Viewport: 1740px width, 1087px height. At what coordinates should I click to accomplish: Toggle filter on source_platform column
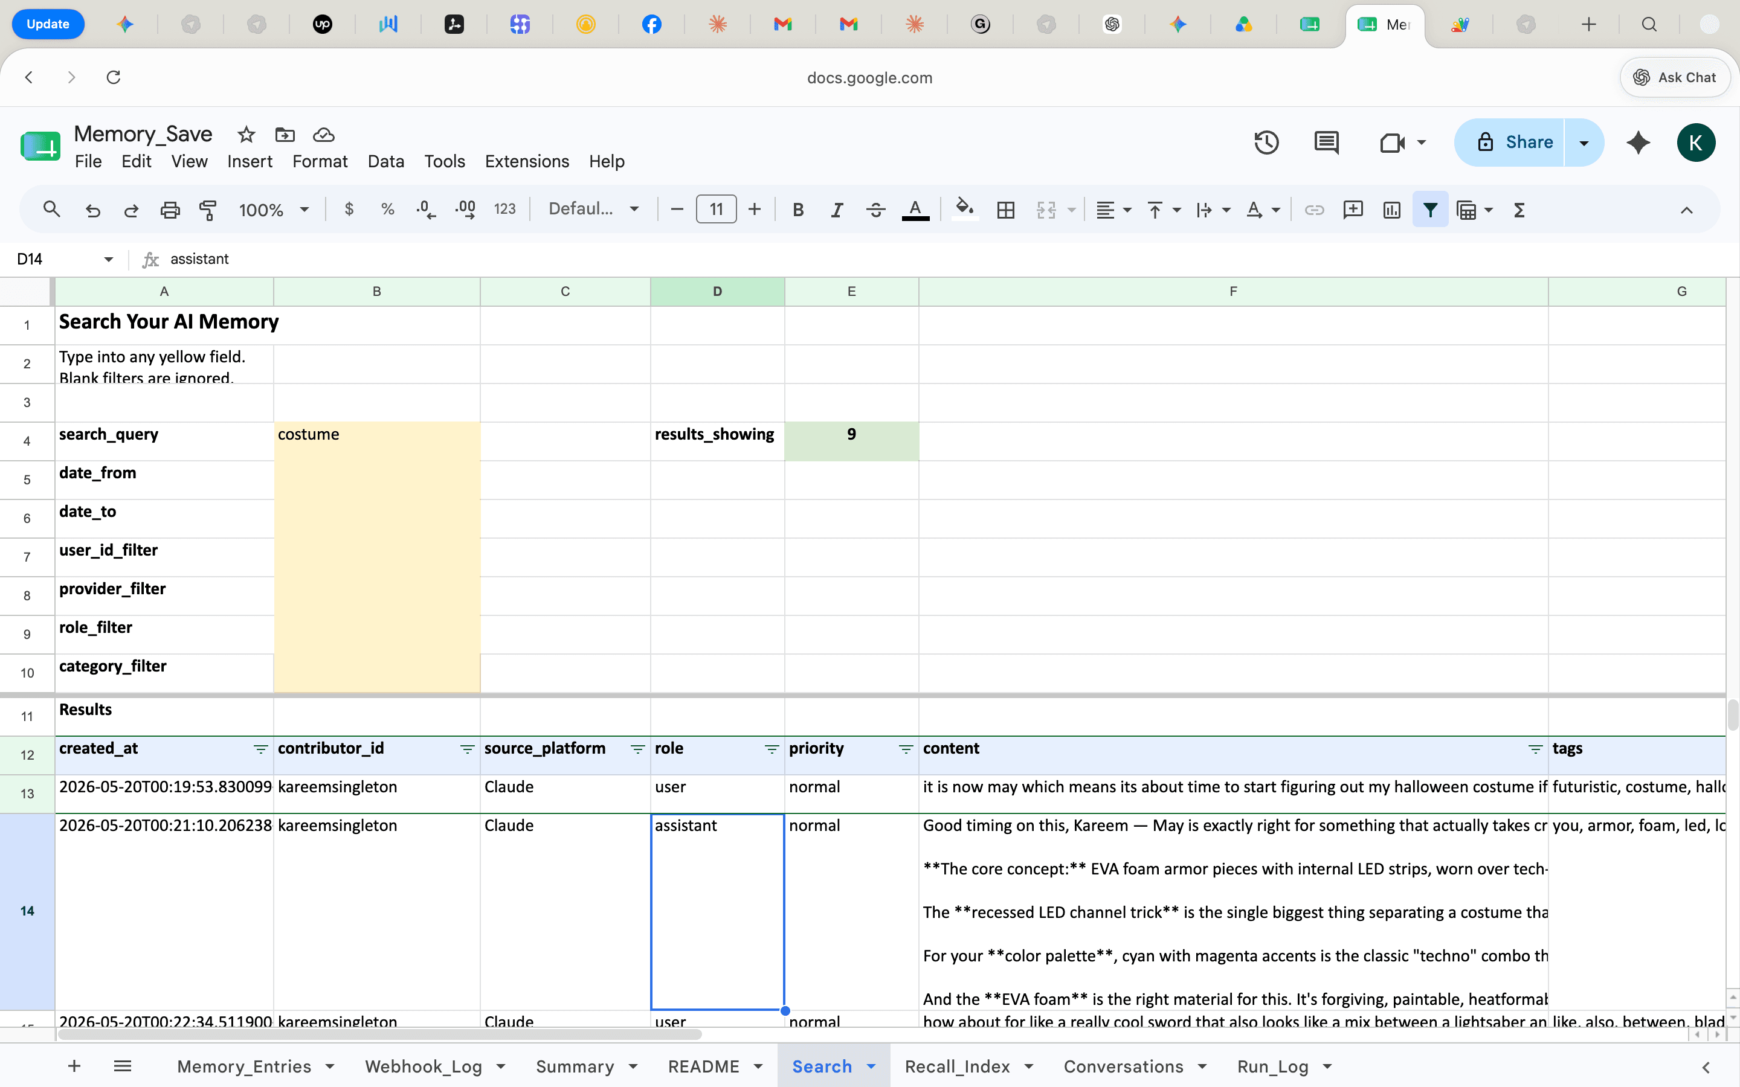click(638, 749)
